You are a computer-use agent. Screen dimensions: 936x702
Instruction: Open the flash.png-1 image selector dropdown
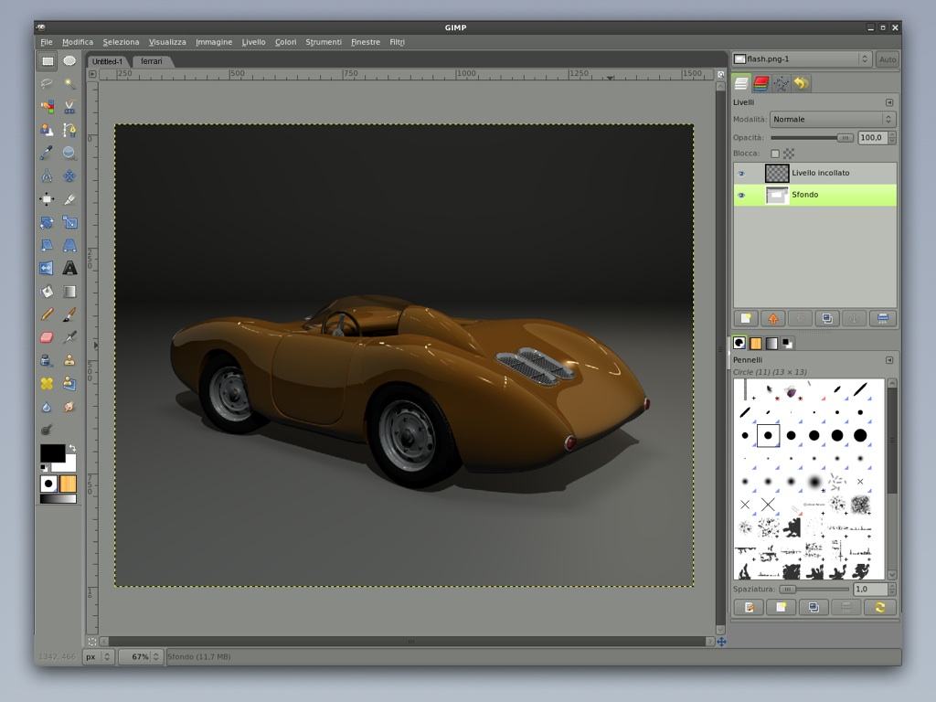pos(802,59)
